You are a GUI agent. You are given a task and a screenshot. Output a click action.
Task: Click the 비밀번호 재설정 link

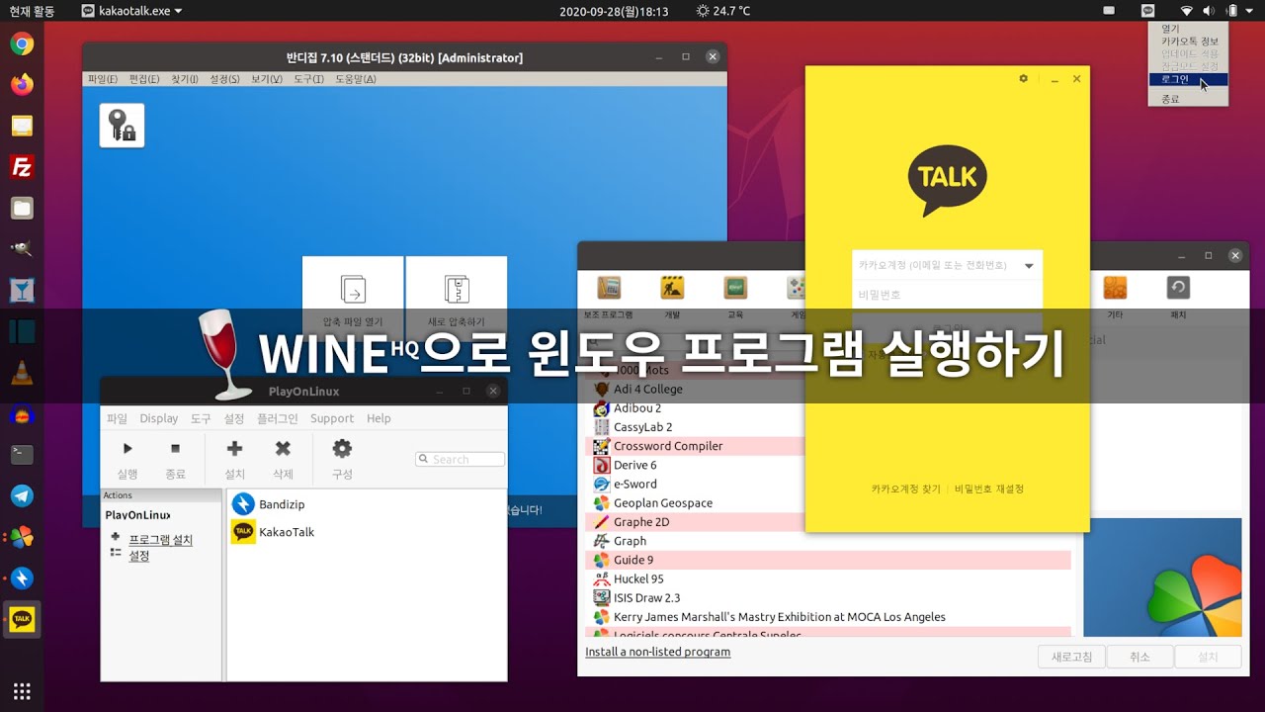pyautogui.click(x=989, y=489)
